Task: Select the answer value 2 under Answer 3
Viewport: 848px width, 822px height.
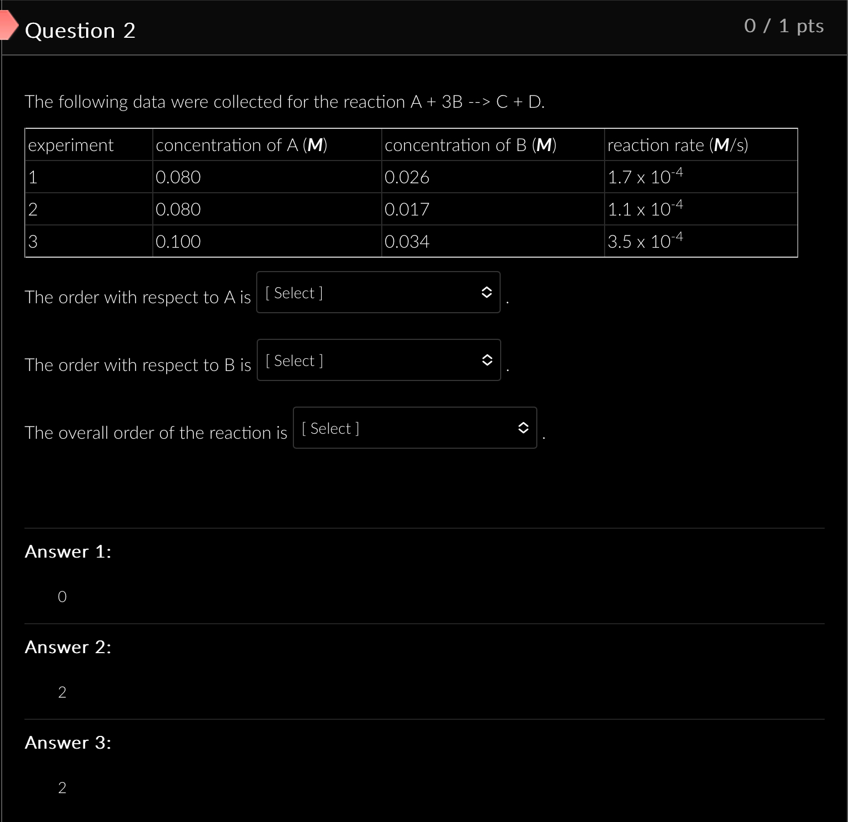Action: [62, 788]
